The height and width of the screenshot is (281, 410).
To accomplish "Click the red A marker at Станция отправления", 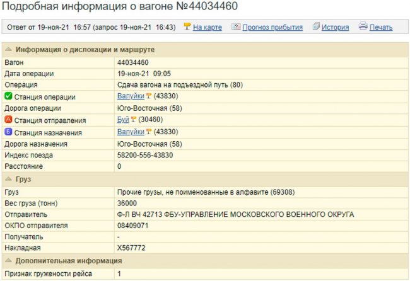I will point(8,120).
